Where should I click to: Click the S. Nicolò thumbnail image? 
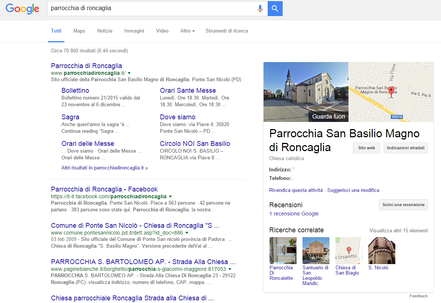[382, 251]
